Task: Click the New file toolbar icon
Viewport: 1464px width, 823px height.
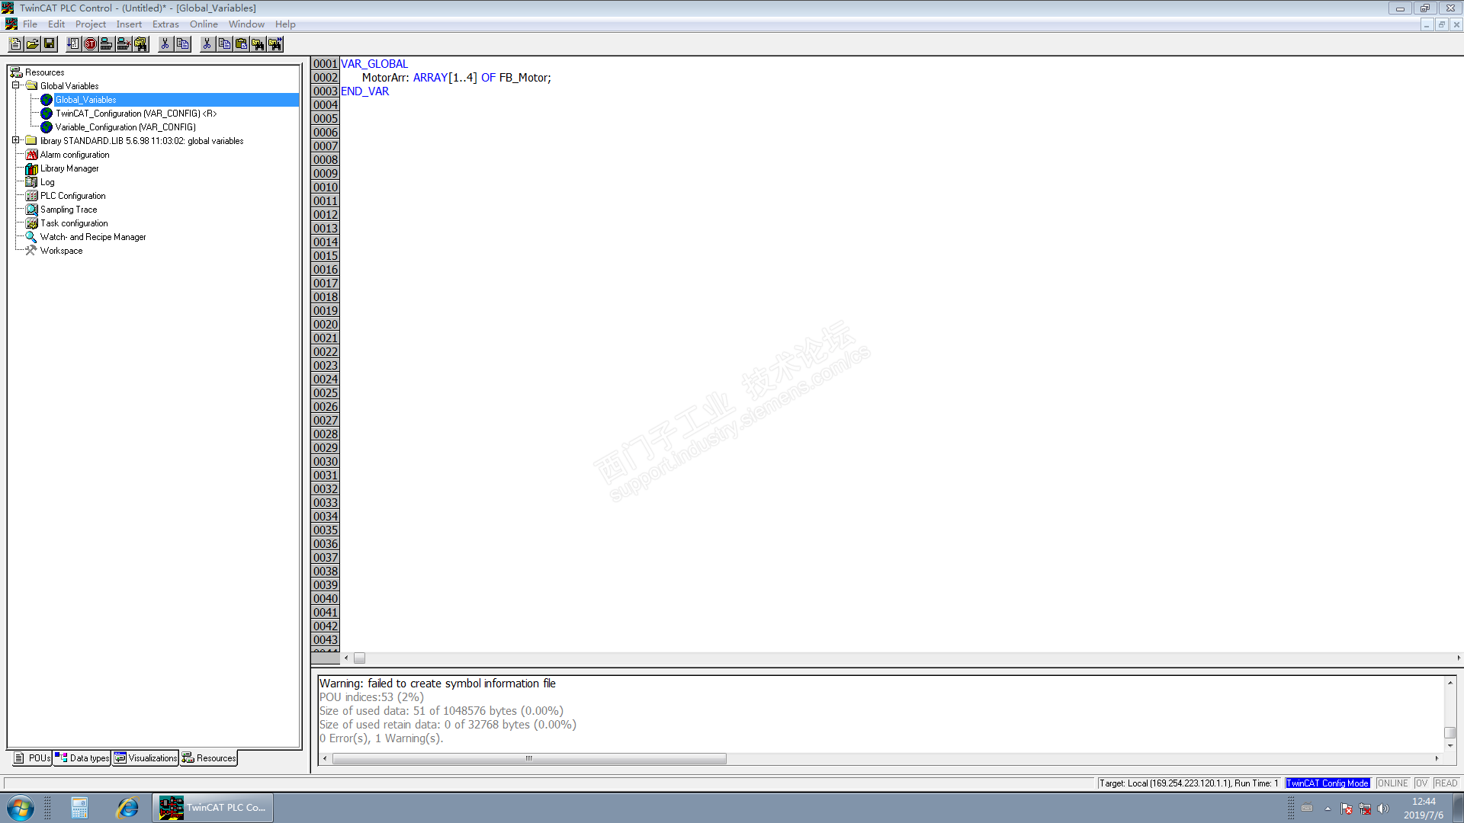Action: click(15, 44)
